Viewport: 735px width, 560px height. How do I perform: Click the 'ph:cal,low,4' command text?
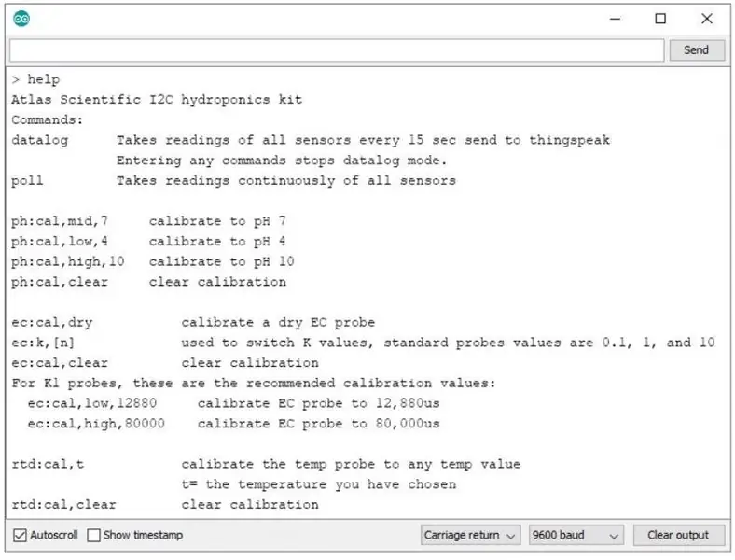pyautogui.click(x=60, y=242)
